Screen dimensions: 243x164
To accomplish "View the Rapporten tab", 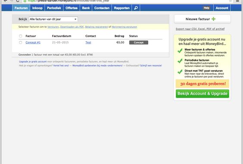I will pyautogui.click(x=121, y=8).
